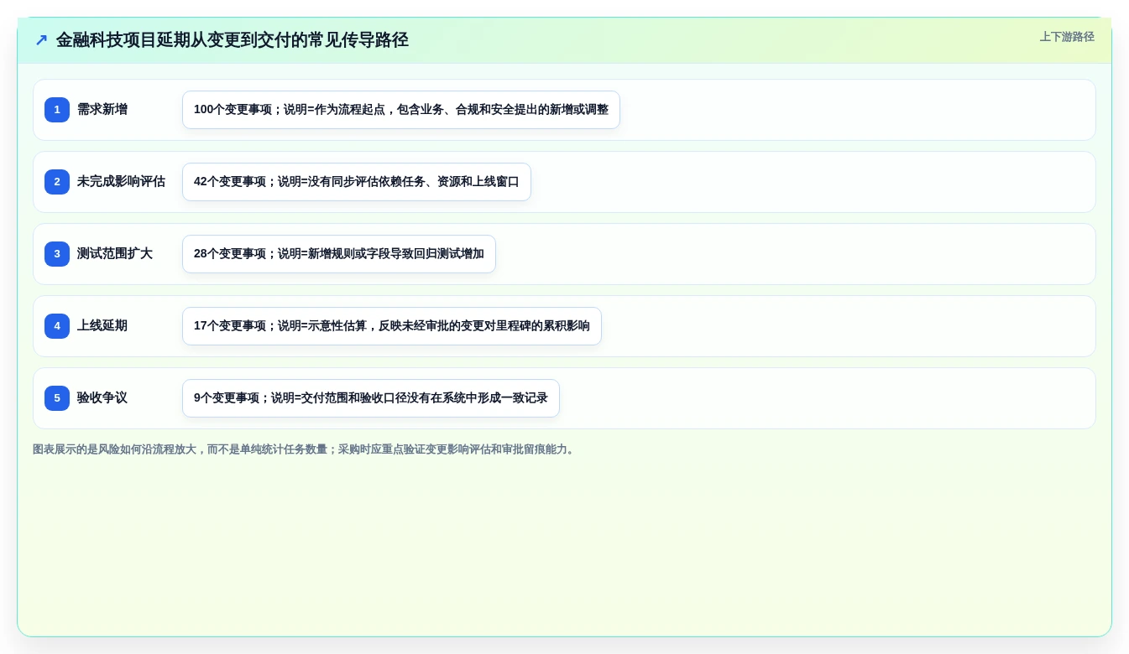Select the step 1 number badge
1129x654 pixels.
click(x=57, y=110)
